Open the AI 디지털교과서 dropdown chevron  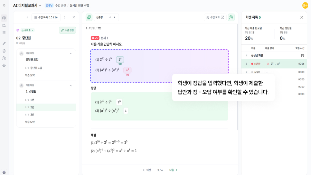(40, 6)
